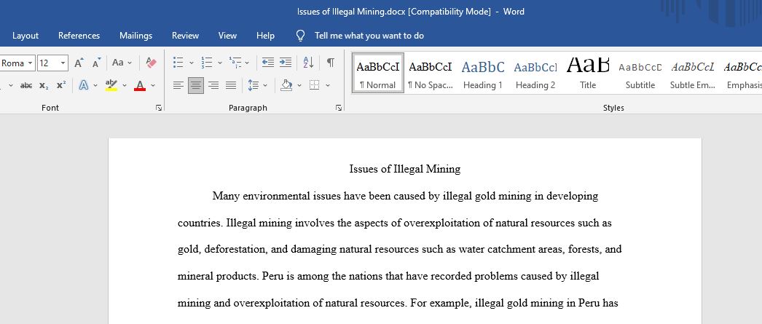
Task: Click the word 'Peru' in 'Peru is among the nations'
Action: [x=272, y=277]
